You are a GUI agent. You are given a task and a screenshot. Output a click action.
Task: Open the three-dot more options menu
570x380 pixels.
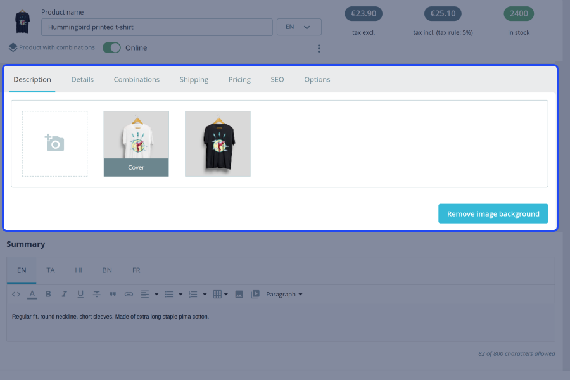tap(319, 48)
